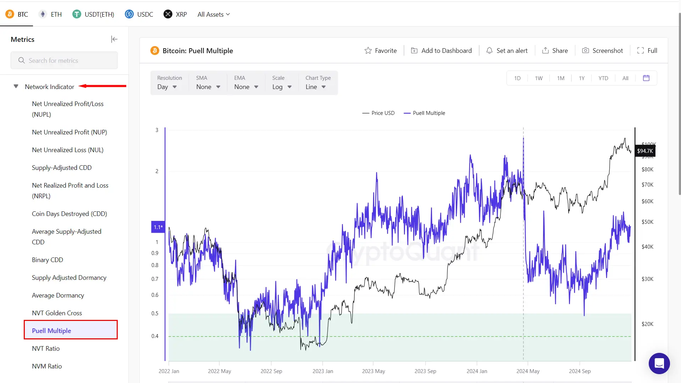This screenshot has width=681, height=383.
Task: Select the YTD time range
Action: [603, 78]
